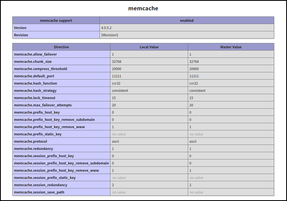The image size is (287, 201).
Task: Click master value 20 for max_failover_attempts
Action: pyautogui.click(x=191, y=105)
